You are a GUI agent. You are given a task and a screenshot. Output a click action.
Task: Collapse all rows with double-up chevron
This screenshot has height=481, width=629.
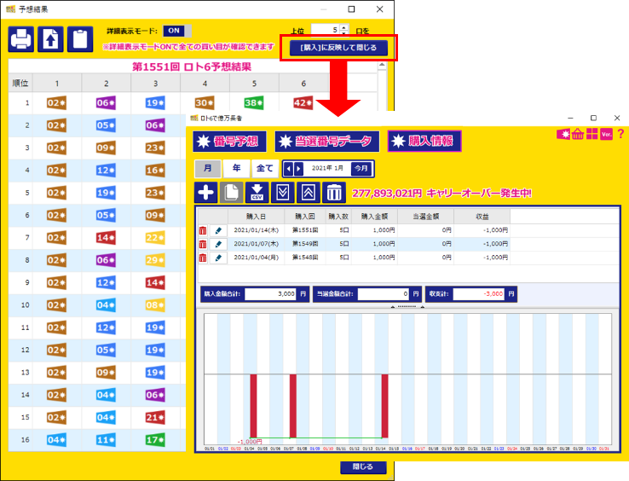pos(308,193)
